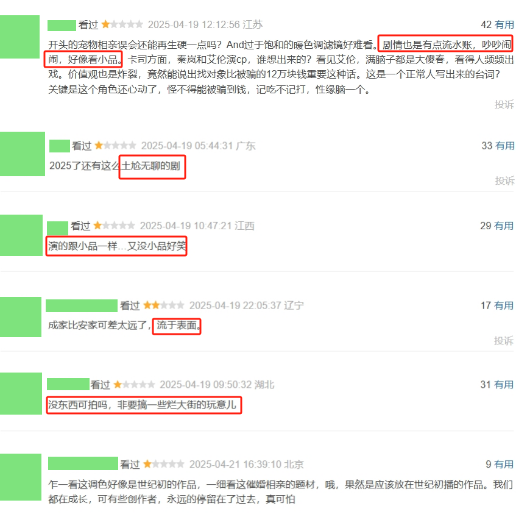
Task: Click the star rating of the Jiangsu review
Action: pyautogui.click(x=122, y=25)
